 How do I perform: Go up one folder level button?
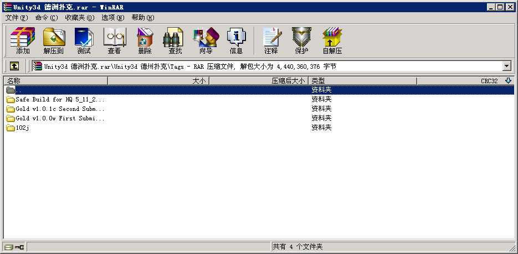pos(14,66)
